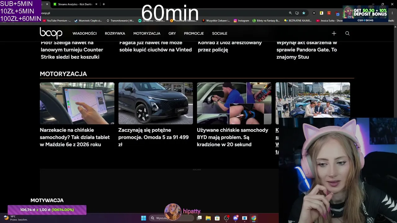The height and width of the screenshot is (223, 397).
Task: Open the zoom magnifier icon in address bar
Action: click(290, 13)
